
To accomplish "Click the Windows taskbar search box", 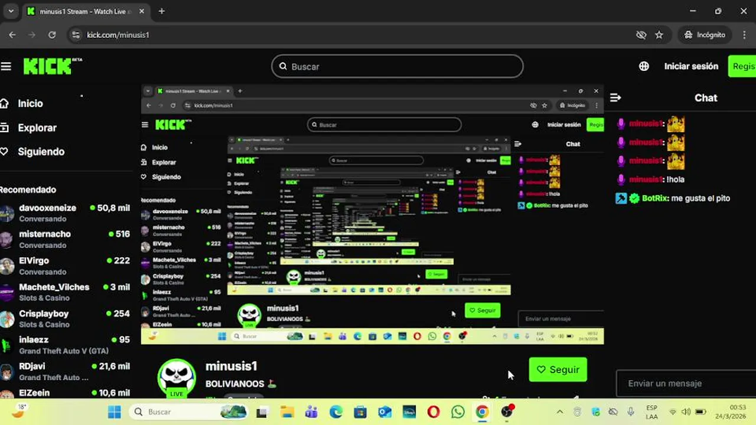I will 189,412.
